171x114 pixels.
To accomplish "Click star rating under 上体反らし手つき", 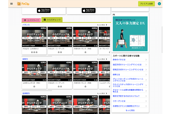I will (x=34, y=87).
